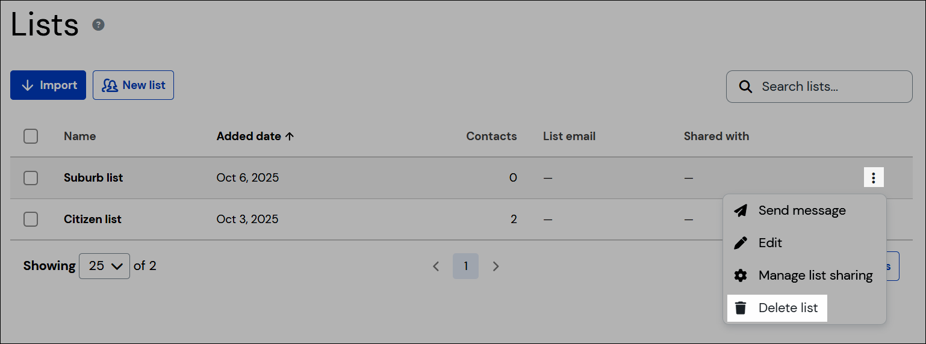Click the Import button
Image resolution: width=926 pixels, height=344 pixels.
48,85
